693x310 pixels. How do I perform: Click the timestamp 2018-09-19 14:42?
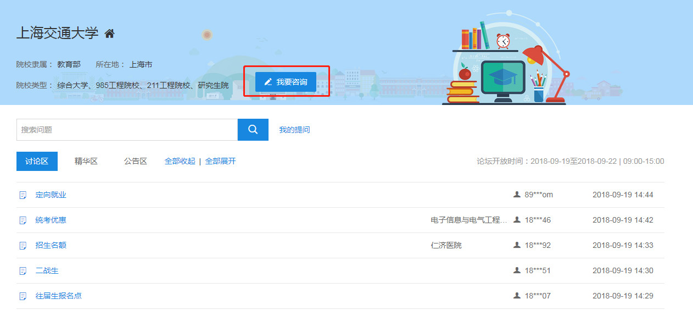(x=623, y=220)
